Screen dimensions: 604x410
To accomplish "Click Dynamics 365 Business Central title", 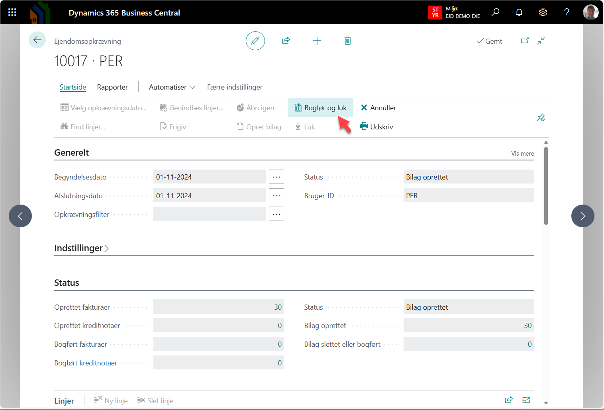I will [124, 13].
